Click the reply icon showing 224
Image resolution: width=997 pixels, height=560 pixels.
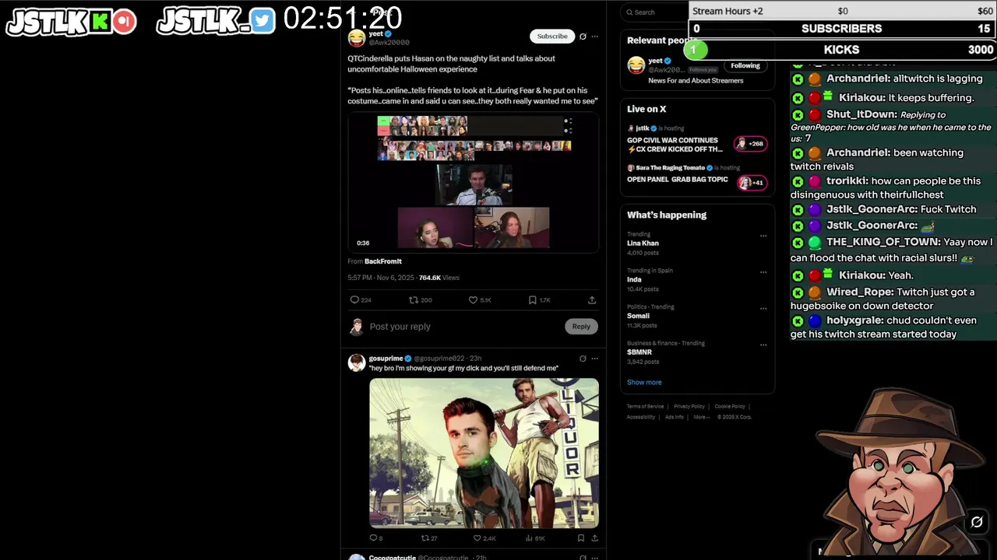pyautogui.click(x=354, y=300)
